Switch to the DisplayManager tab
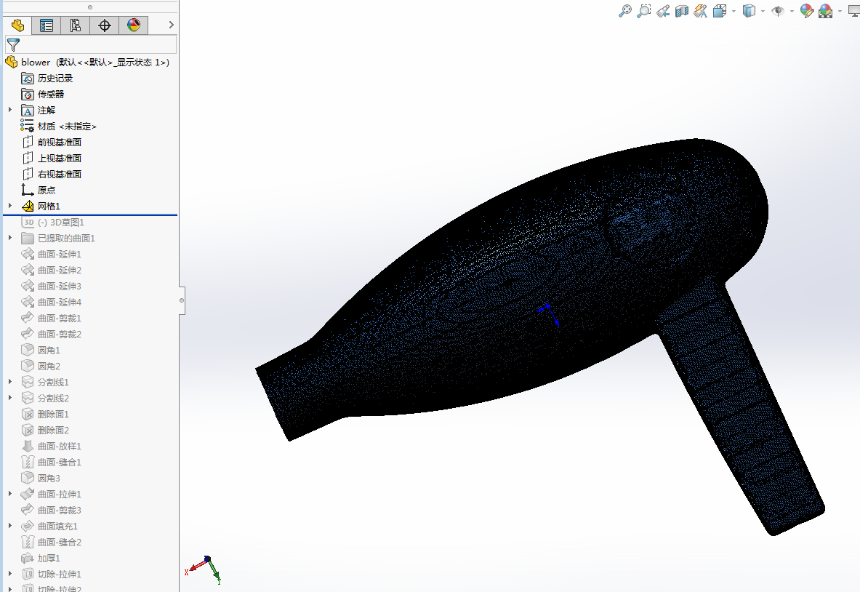This screenshot has height=592, width=860. pos(133,25)
